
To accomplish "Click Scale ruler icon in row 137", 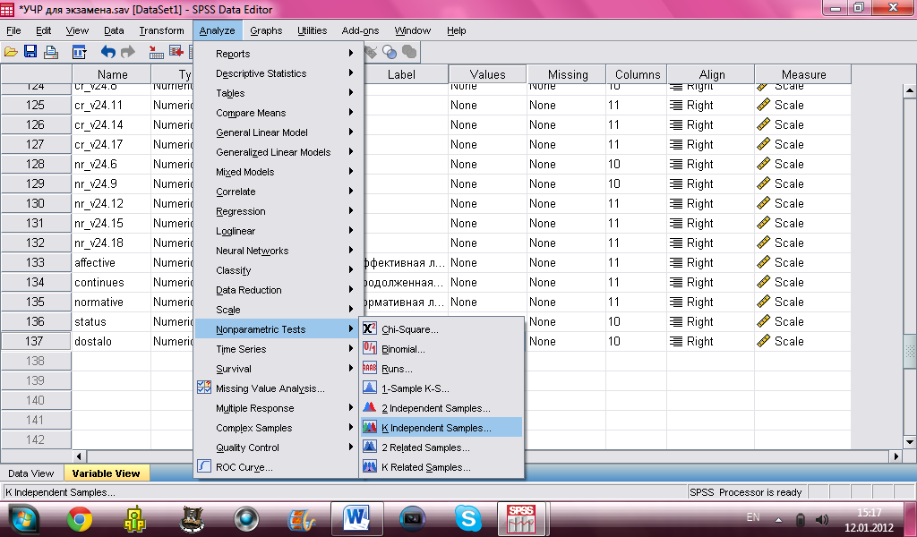I will [763, 341].
